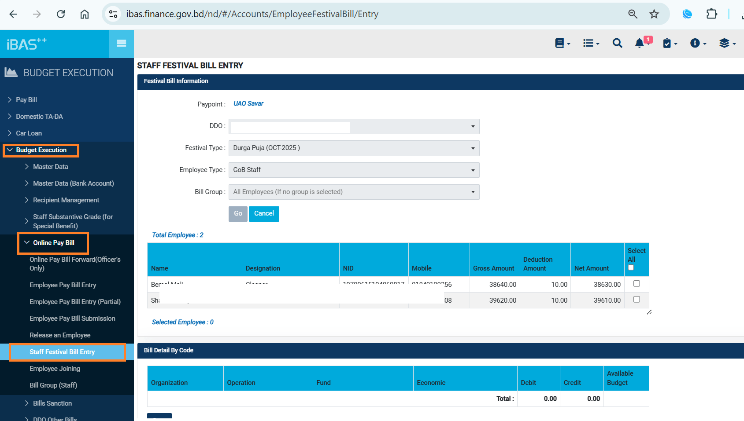The height and width of the screenshot is (421, 744).
Task: Open the Employee Type dropdown
Action: 354,170
